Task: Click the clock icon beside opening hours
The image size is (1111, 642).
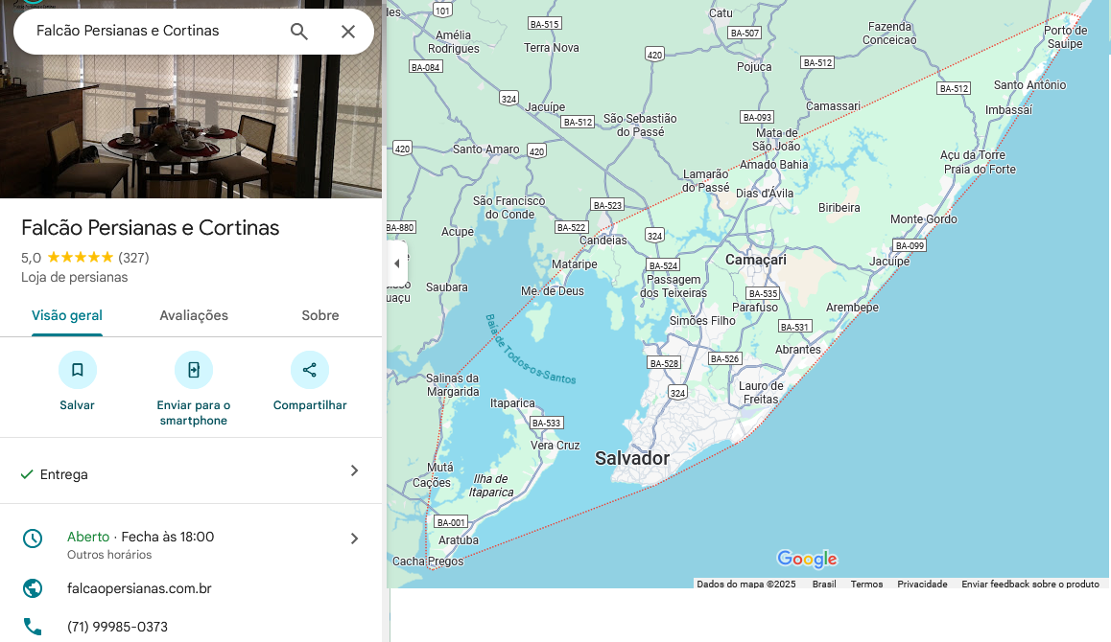Action: tap(33, 538)
